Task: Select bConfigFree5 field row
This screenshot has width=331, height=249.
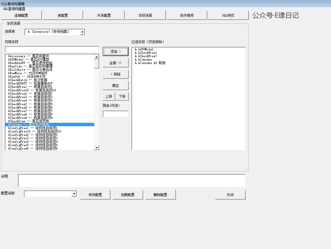Action: click(x=50, y=145)
